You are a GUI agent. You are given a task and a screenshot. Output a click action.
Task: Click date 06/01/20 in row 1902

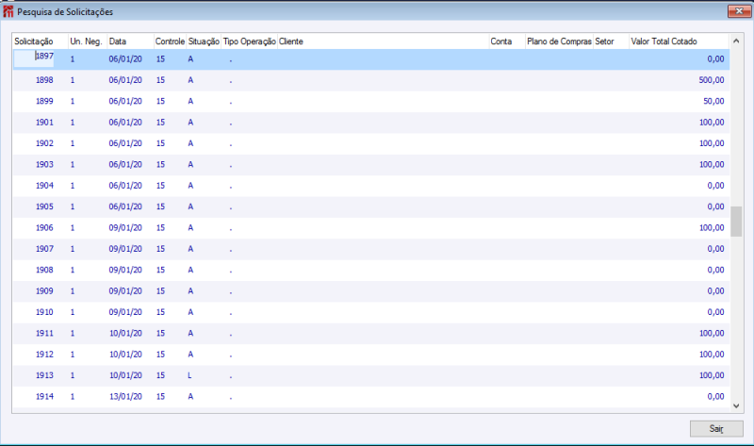125,143
